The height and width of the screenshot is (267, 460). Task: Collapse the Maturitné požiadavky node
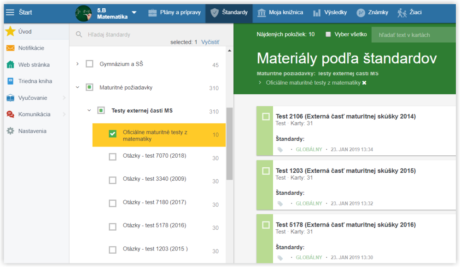coord(77,87)
